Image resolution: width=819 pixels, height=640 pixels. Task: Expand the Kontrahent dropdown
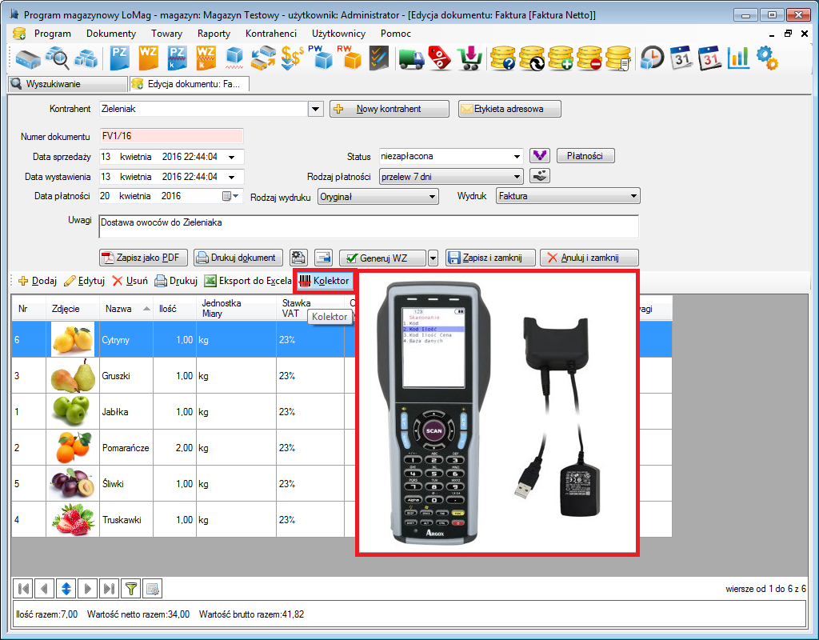[x=315, y=109]
